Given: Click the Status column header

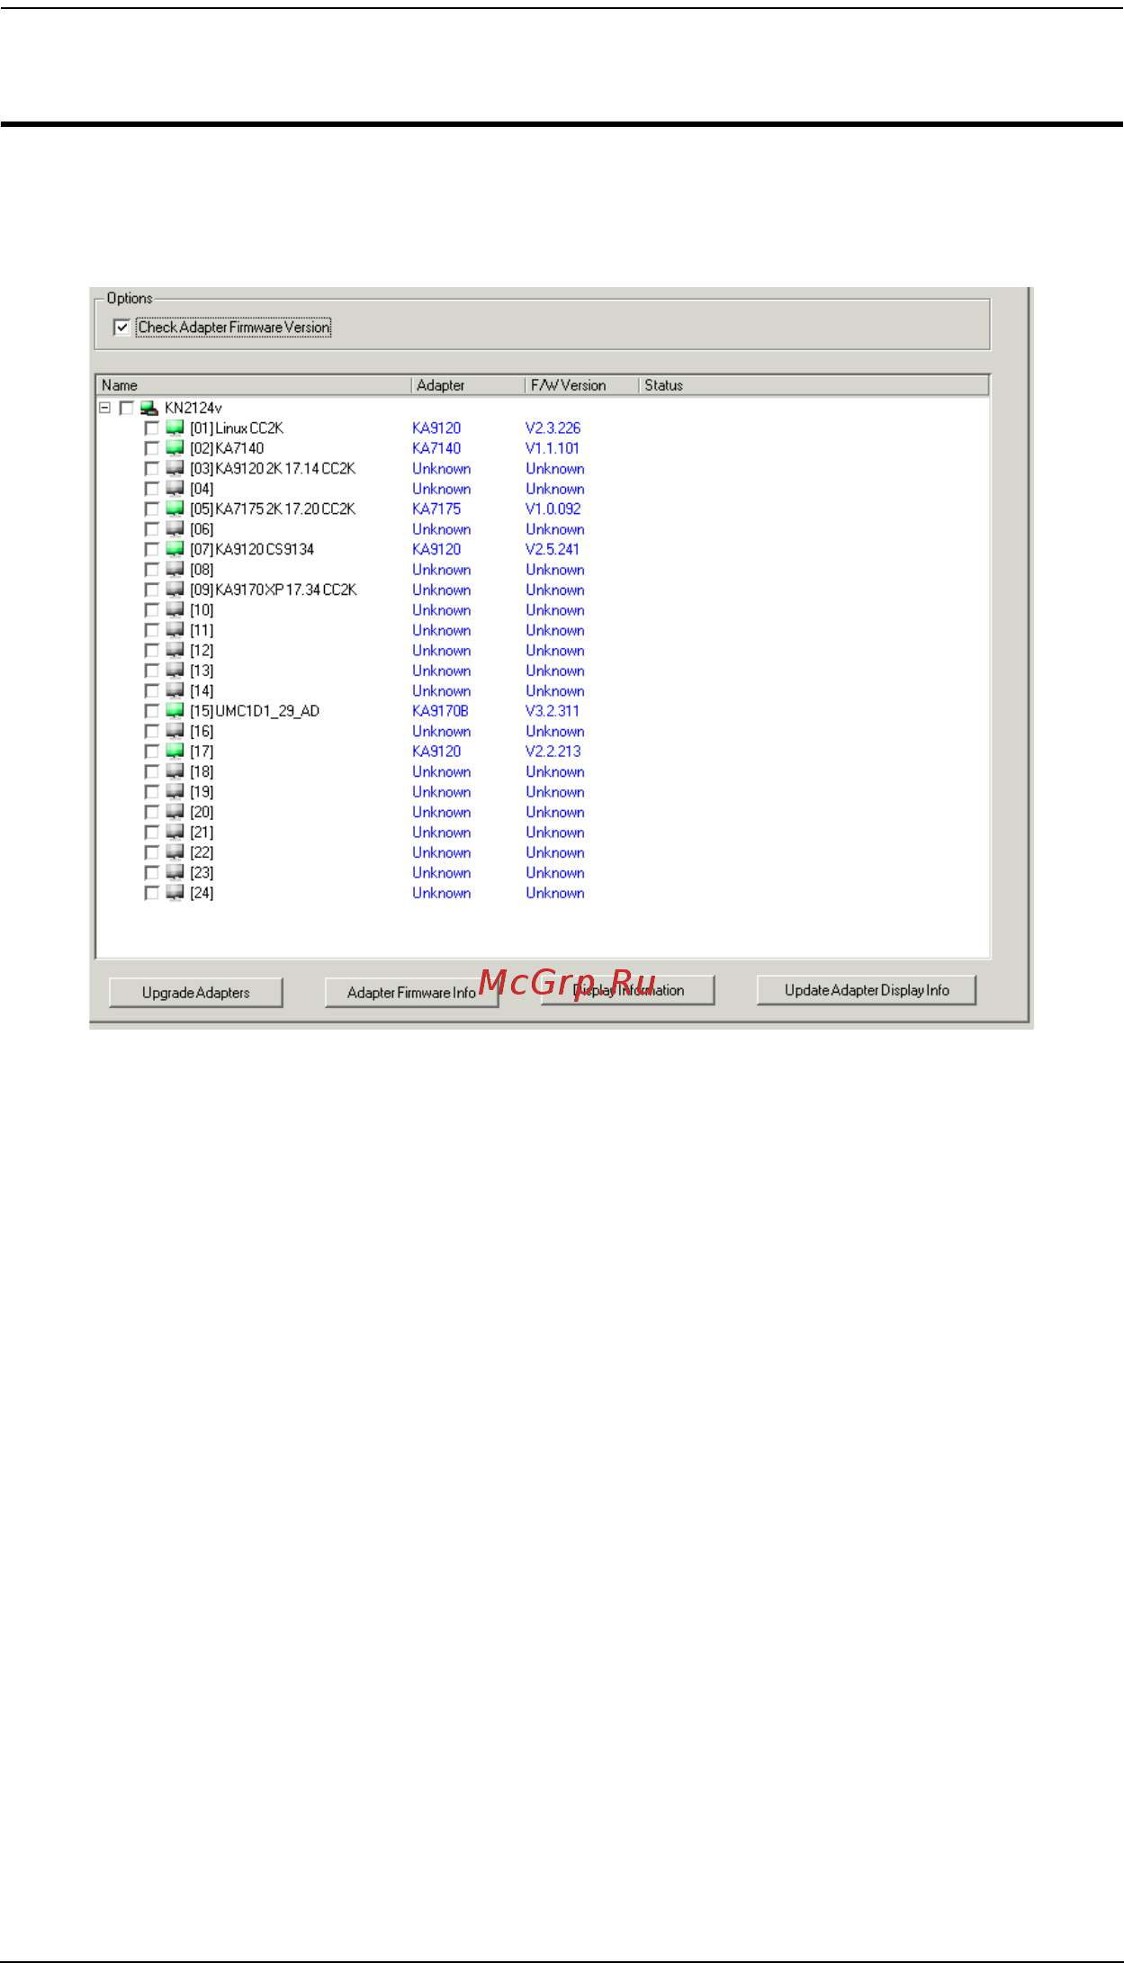Looking at the screenshot, I should point(814,385).
